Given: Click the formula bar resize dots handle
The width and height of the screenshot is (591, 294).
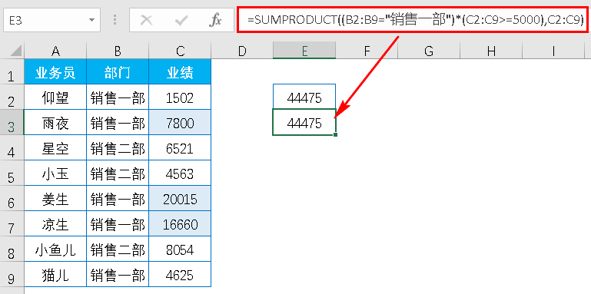Looking at the screenshot, I should click(x=115, y=20).
